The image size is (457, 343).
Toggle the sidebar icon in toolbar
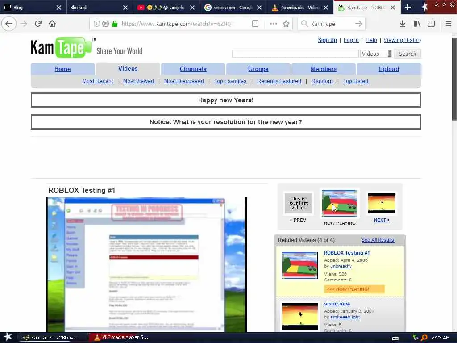(431, 24)
